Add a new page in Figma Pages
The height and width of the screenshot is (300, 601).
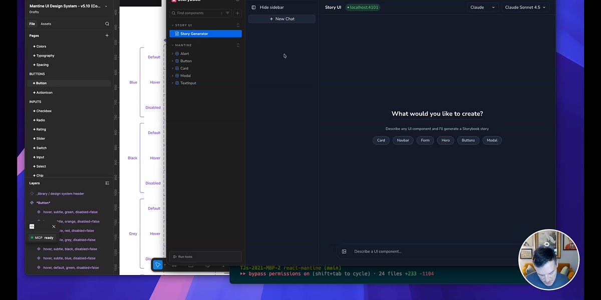(x=107, y=35)
